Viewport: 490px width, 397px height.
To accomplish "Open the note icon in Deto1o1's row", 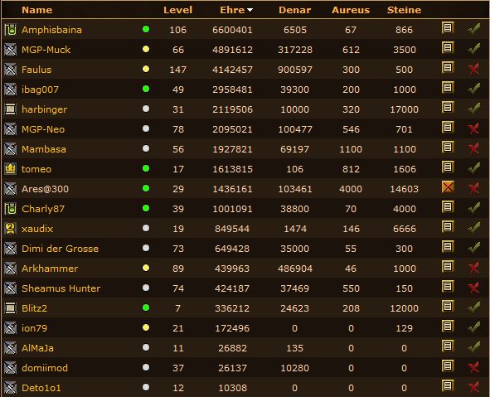I will 448,386.
